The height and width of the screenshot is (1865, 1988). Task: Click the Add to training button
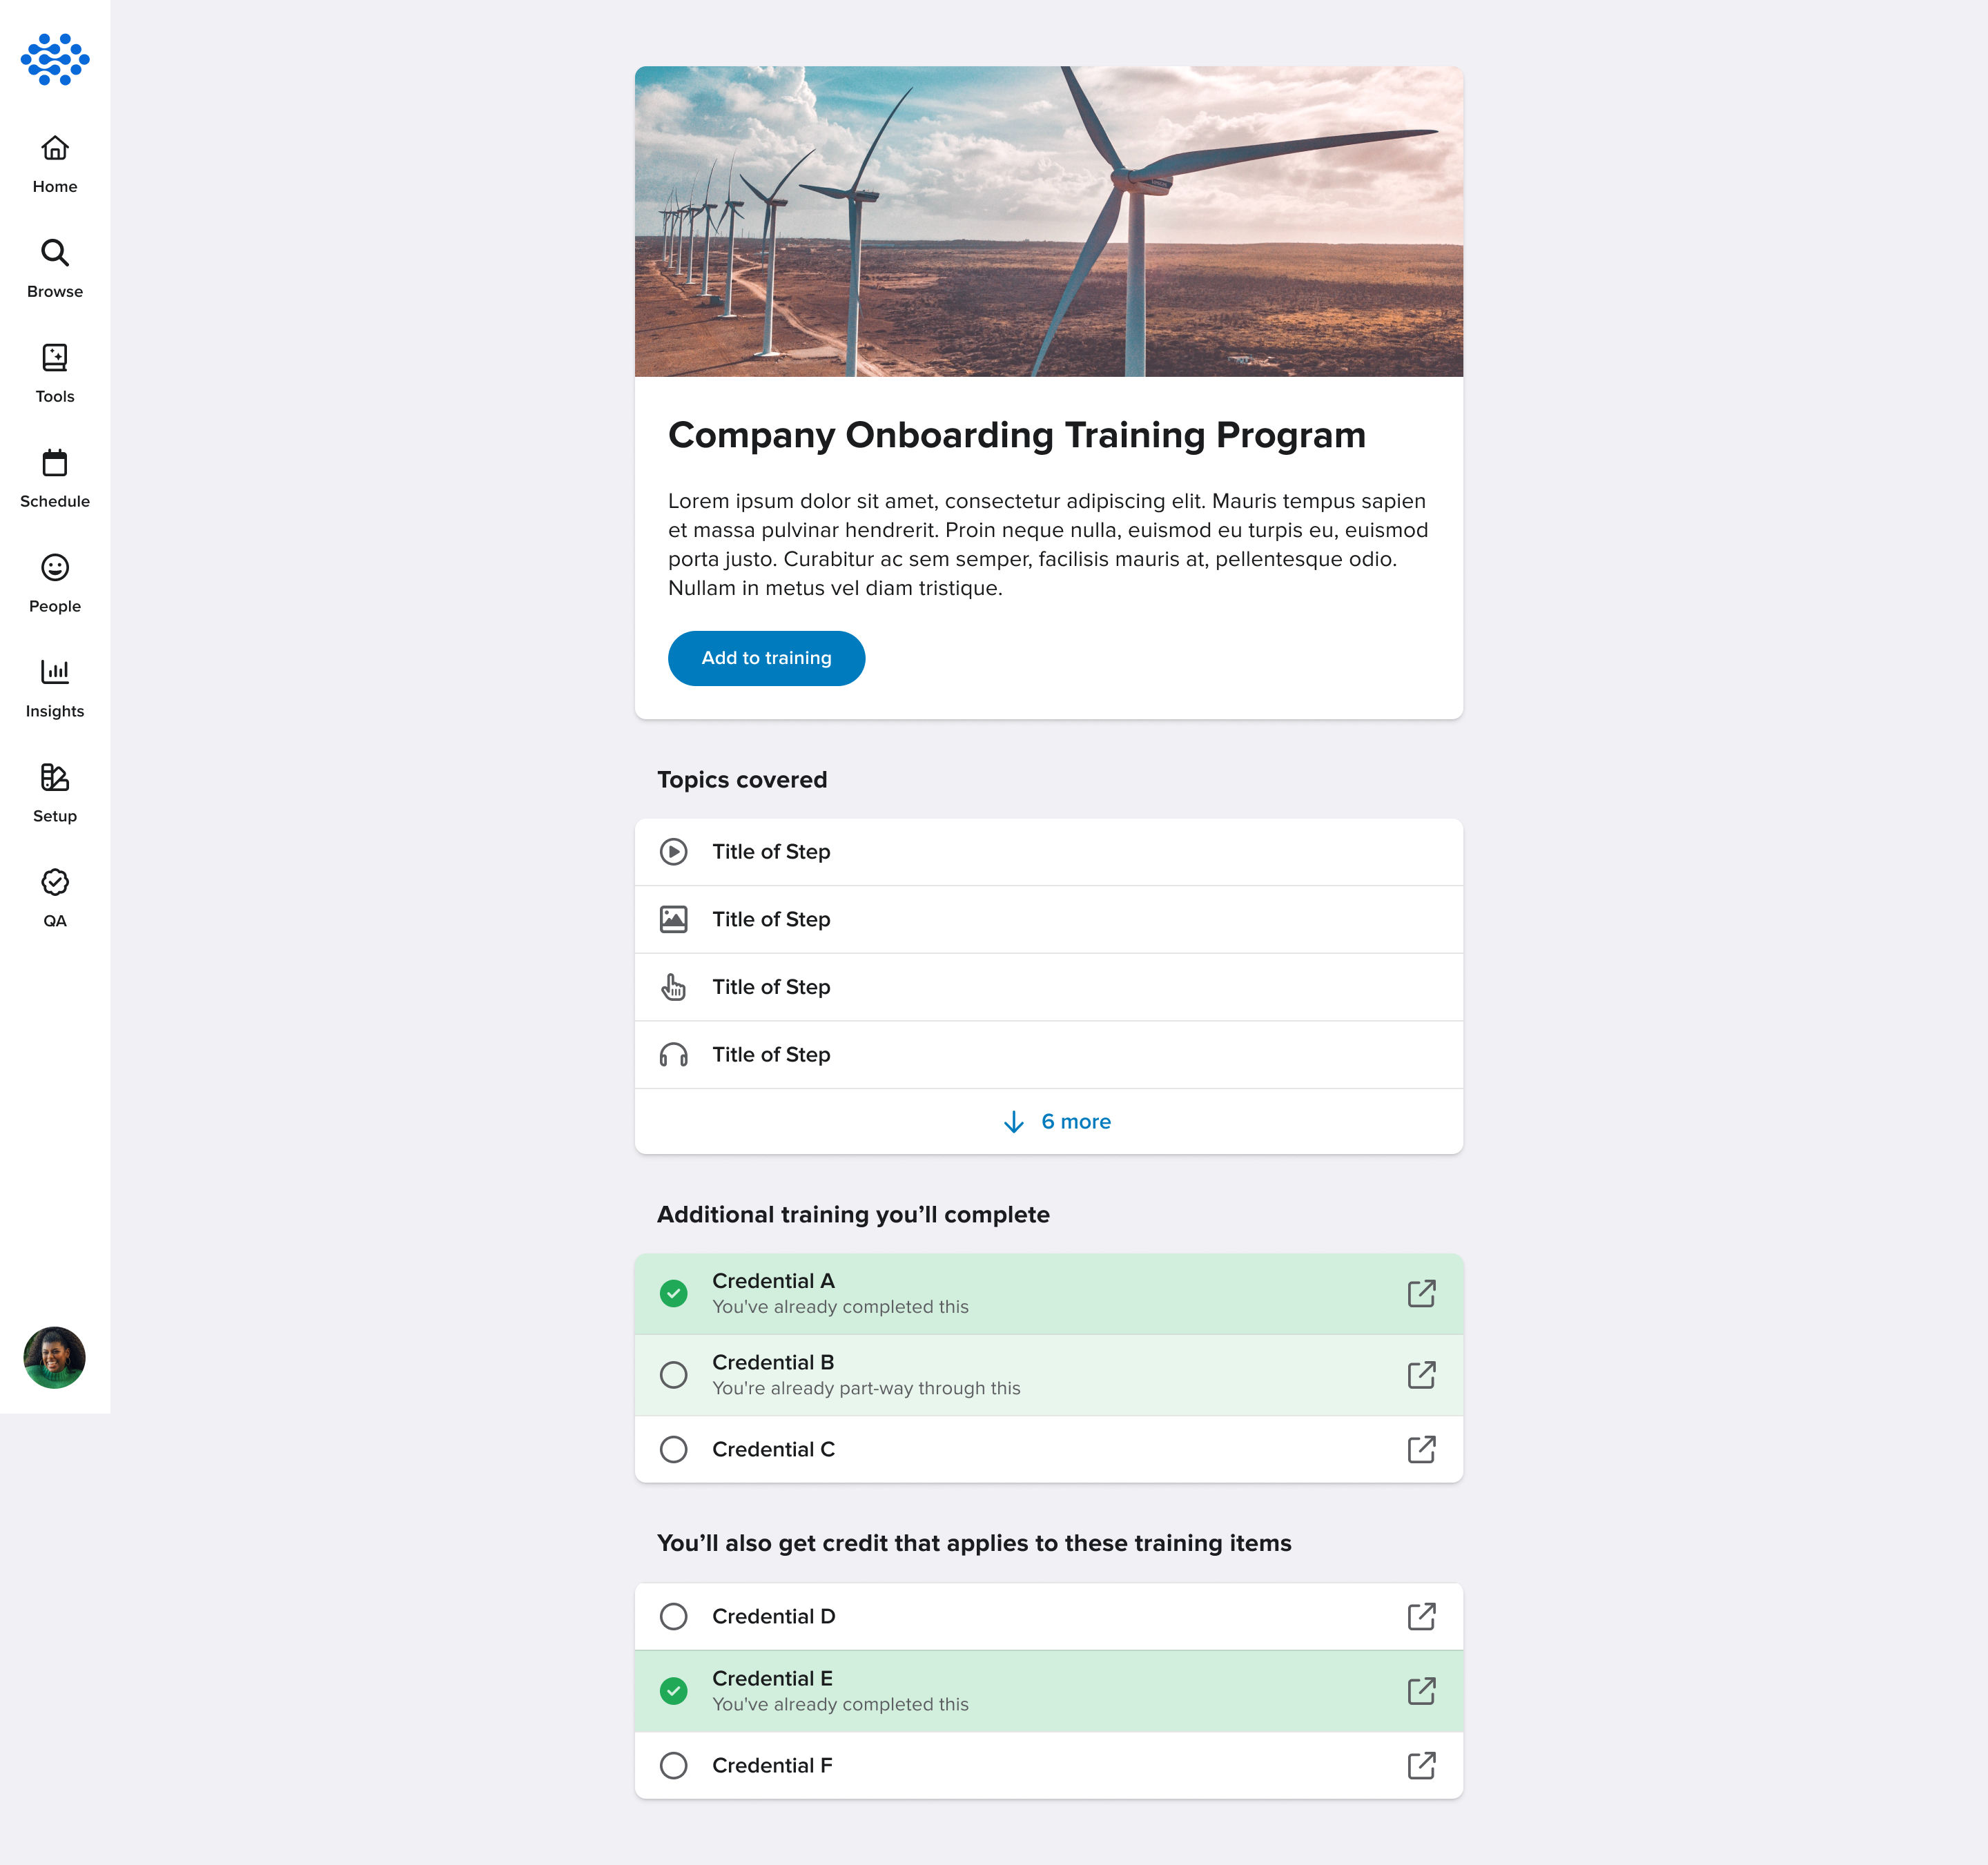[766, 658]
